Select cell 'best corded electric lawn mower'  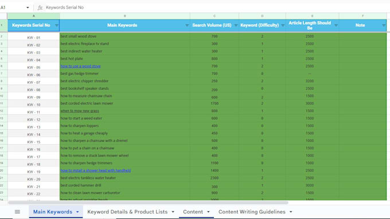[x=125, y=103]
